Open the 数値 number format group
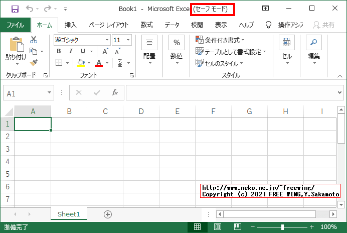 click(x=177, y=51)
